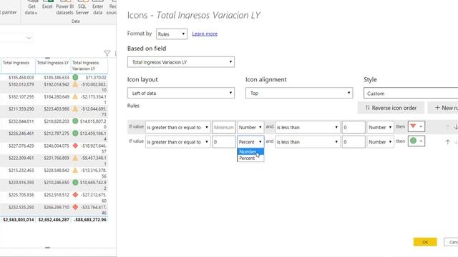Click the second rule's Percent type dropdown

250,142
